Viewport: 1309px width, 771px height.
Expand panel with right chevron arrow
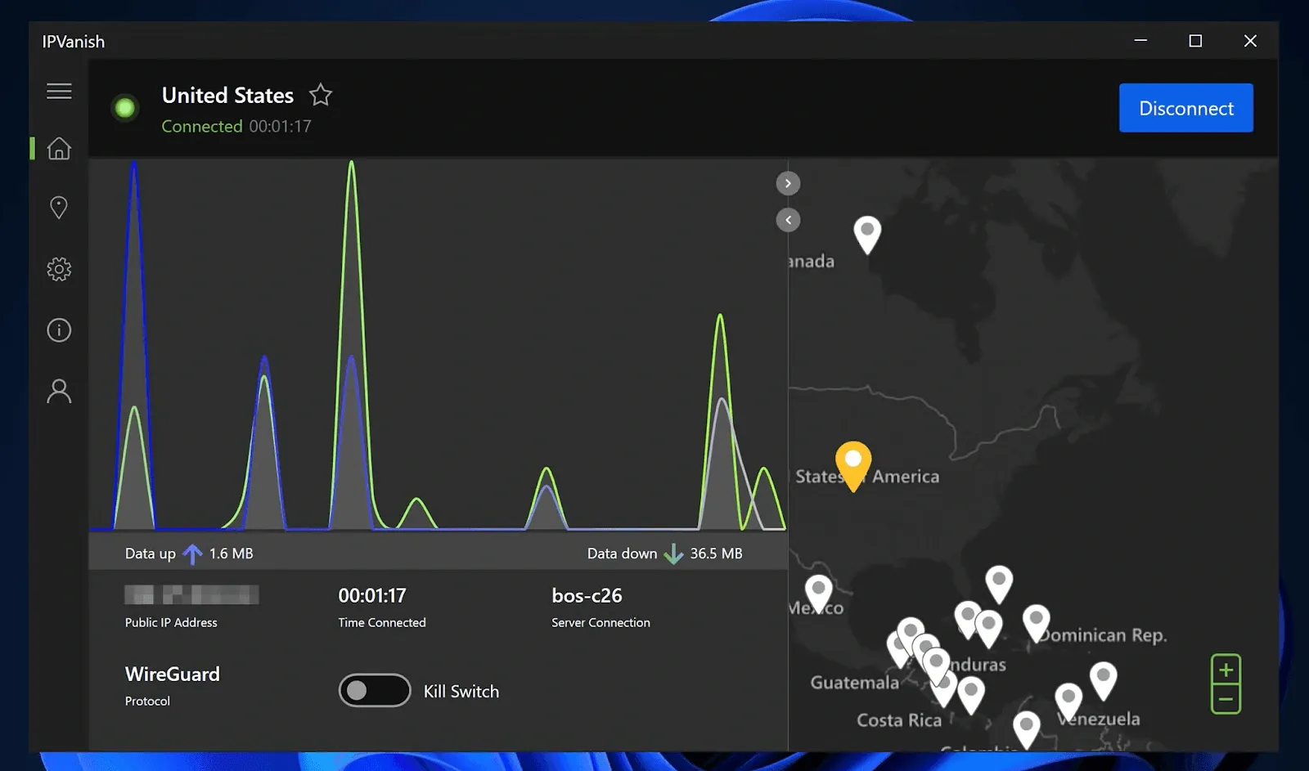click(x=788, y=183)
